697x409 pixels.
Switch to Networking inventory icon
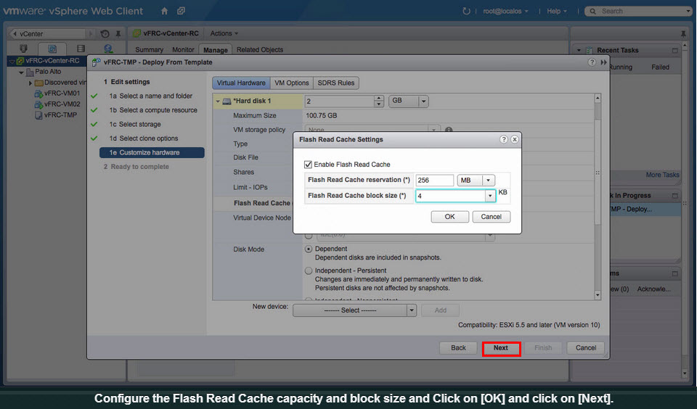coord(108,49)
